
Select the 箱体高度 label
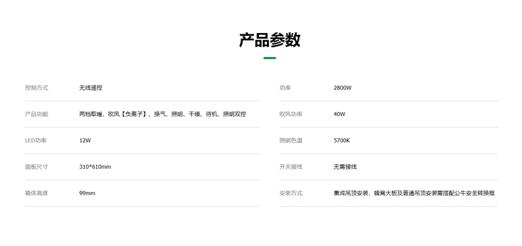click(x=36, y=193)
